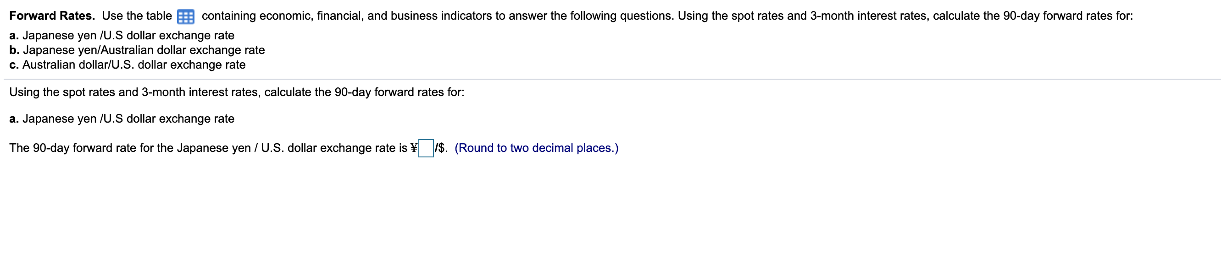This screenshot has width=1221, height=280.
Task: Select top-list item 'a. Japanese yen /U.S dollar'
Action: coord(122,36)
